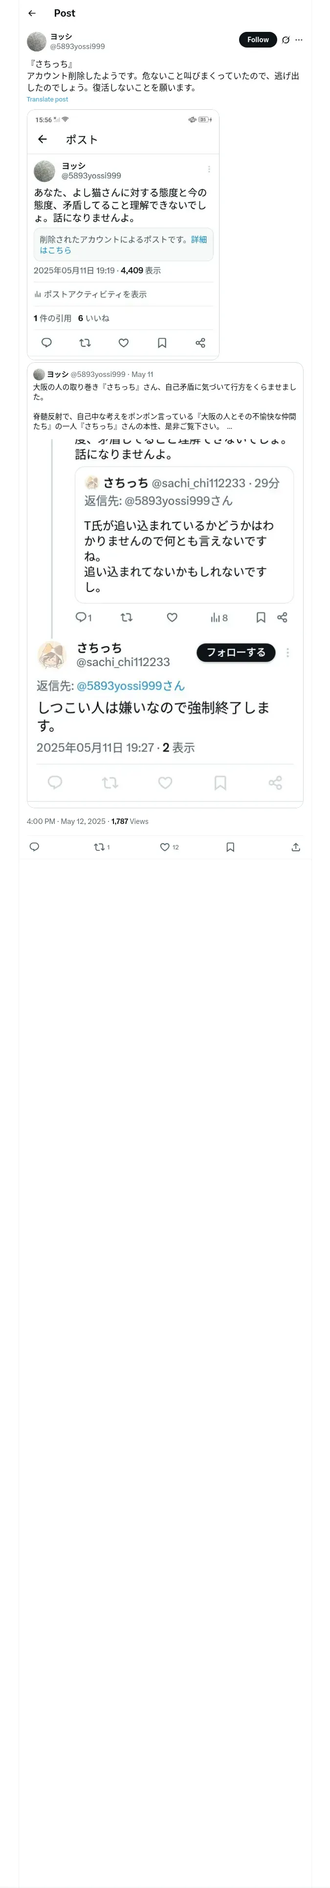Open ヨッシ profile avatar at top
Screen dimensions: 330x1888
tap(37, 41)
